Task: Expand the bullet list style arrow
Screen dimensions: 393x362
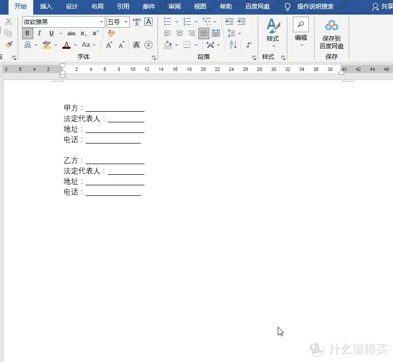Action: click(x=177, y=22)
